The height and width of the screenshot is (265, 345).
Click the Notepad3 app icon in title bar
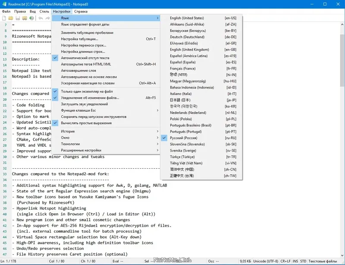coord(4,4)
